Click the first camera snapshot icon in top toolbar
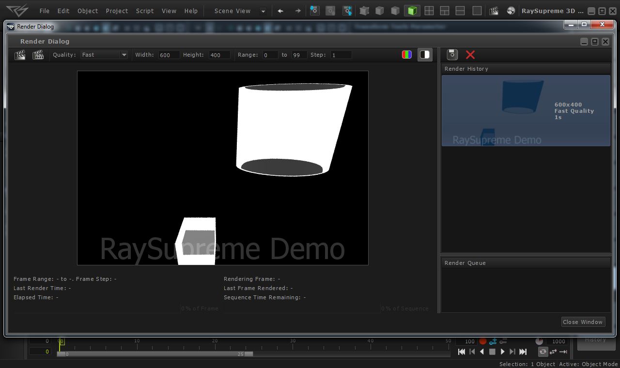The image size is (620, 368). coord(315,10)
